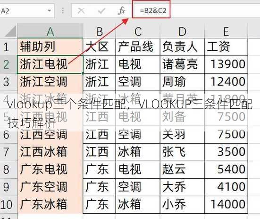Open Insert Function fx button

pyautogui.click(x=121, y=11)
